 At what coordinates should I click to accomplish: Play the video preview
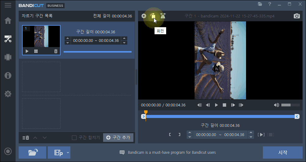click(x=216, y=105)
